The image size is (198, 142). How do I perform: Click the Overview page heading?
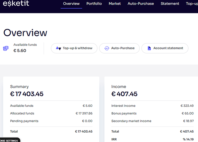pyautogui.click(x=25, y=33)
